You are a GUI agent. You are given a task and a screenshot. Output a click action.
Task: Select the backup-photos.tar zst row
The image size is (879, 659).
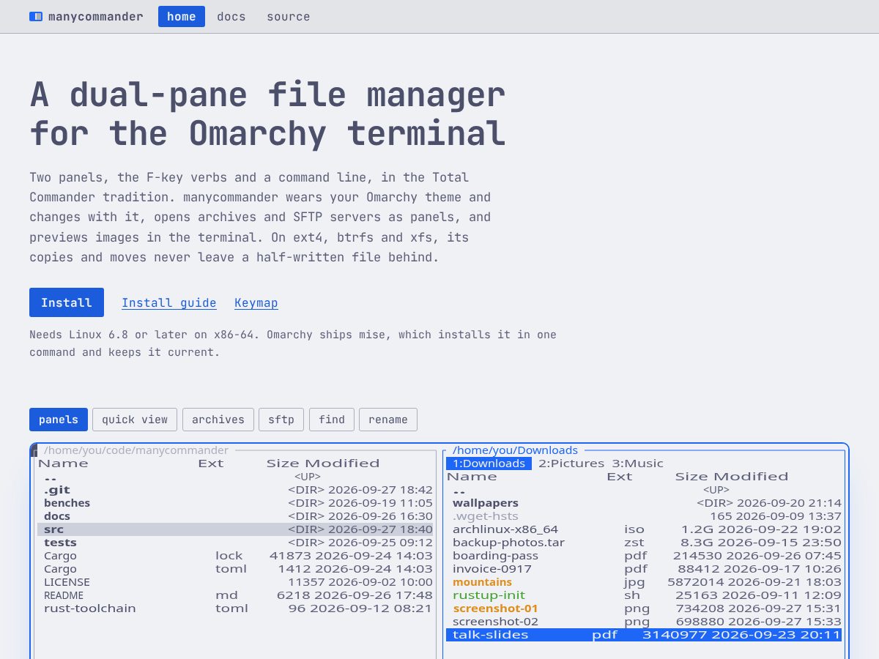coord(644,543)
